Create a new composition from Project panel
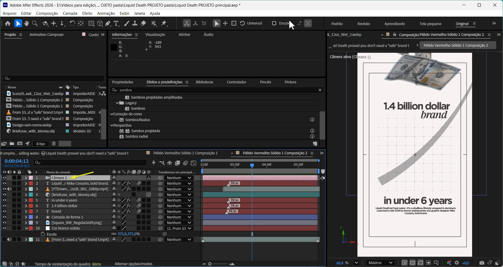This screenshot has height=267, width=503. (x=20, y=144)
